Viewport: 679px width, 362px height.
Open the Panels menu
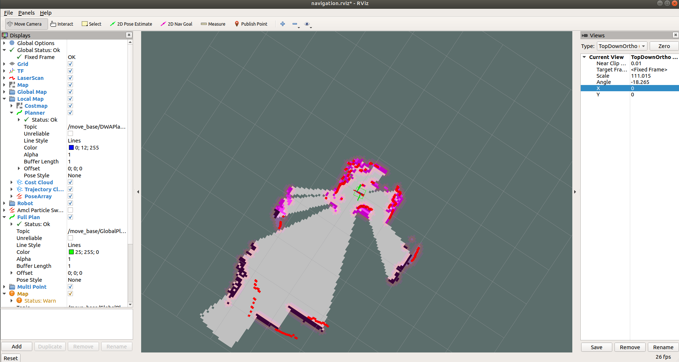pos(26,12)
